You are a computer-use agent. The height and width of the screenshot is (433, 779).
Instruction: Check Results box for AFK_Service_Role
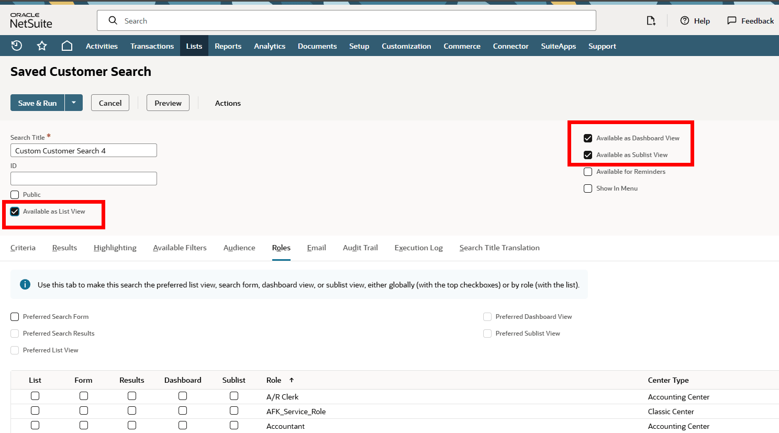pos(132,410)
